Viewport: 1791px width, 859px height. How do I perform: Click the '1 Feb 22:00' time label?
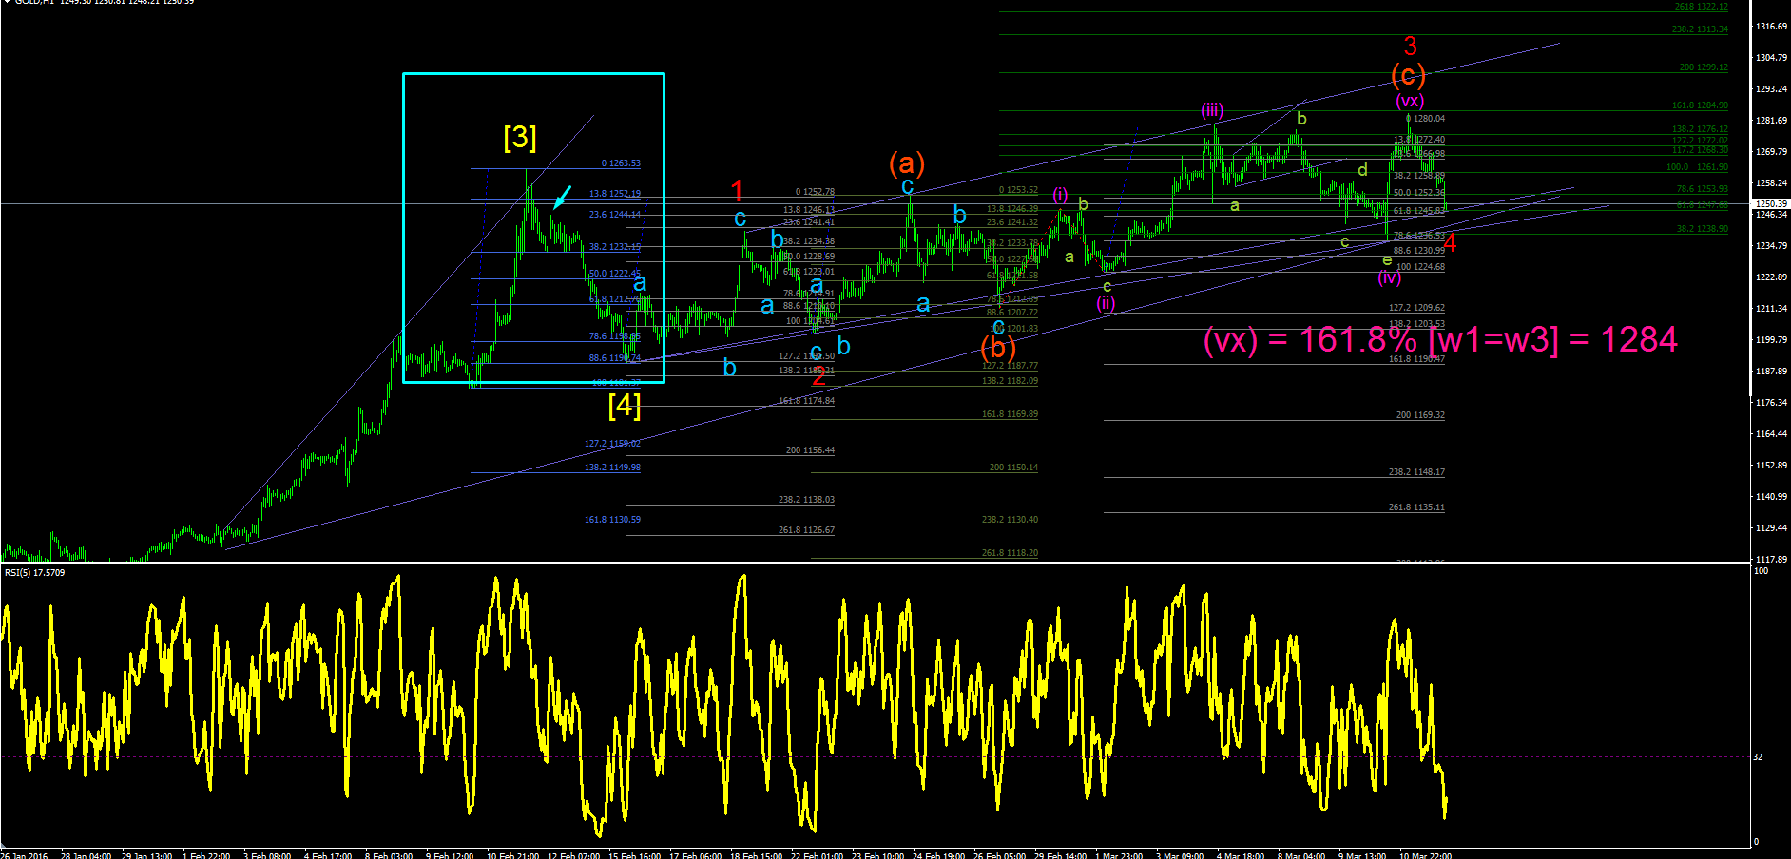(x=205, y=855)
